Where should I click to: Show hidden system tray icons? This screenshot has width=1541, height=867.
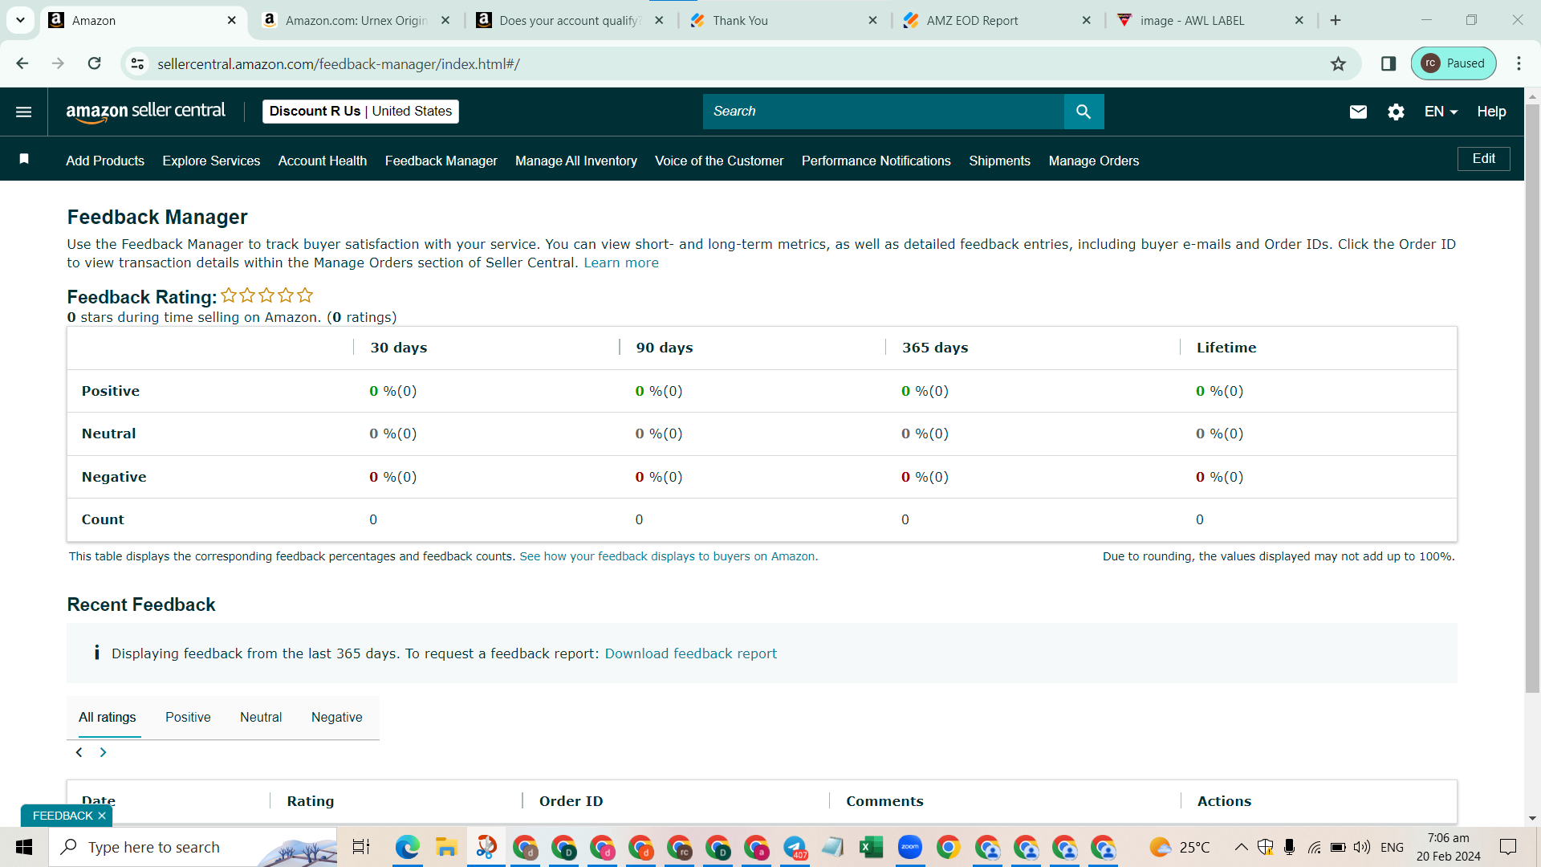(x=1241, y=847)
